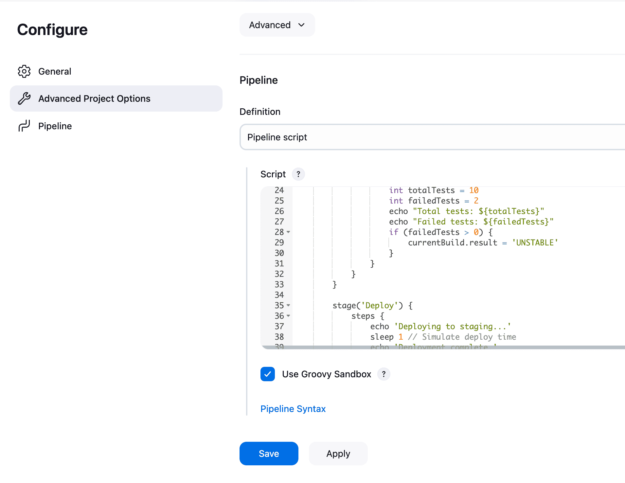
Task: Select the Pipeline section in sidebar
Action: [55, 126]
